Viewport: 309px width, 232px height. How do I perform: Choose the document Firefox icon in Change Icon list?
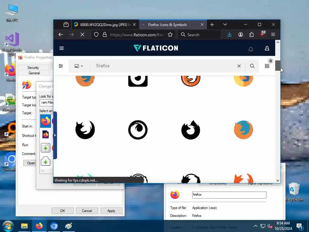46,134
